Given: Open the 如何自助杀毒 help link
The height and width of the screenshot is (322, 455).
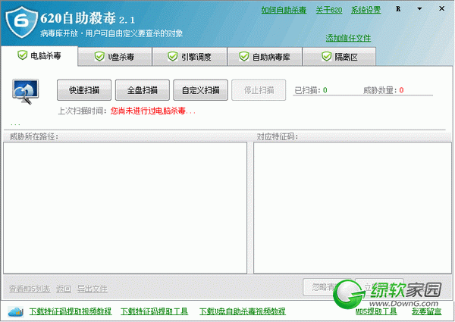Looking at the screenshot, I should pyautogui.click(x=284, y=10).
